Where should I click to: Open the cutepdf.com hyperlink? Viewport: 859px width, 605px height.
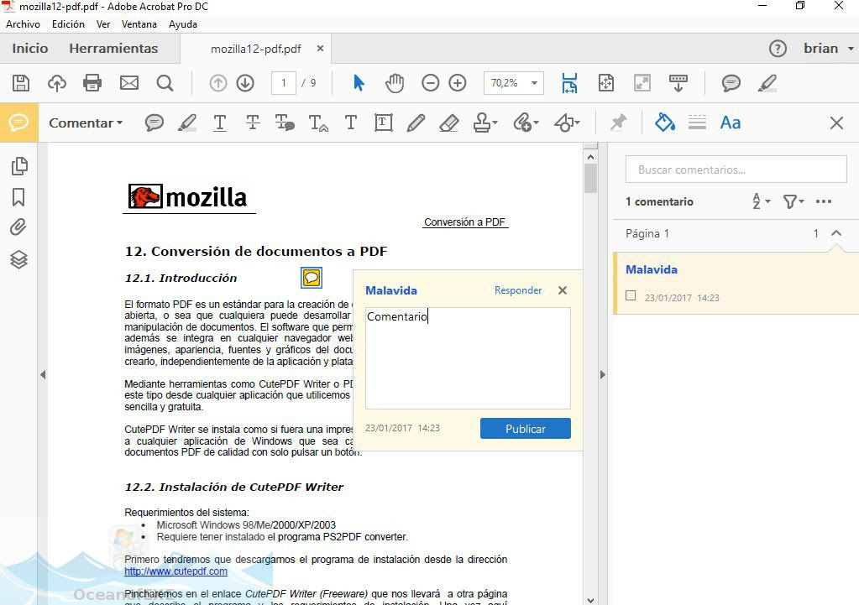point(175,571)
